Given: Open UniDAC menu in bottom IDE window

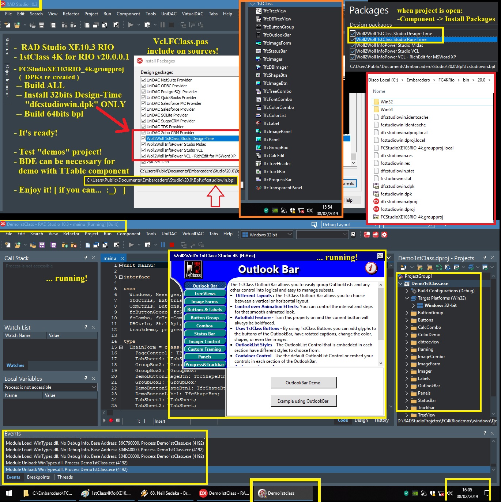Looking at the screenshot, I should pyautogui.click(x=169, y=234).
